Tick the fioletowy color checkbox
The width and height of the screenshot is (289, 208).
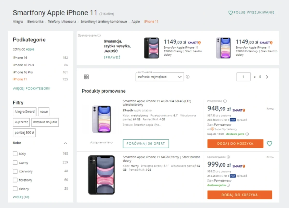pyautogui.click(x=15, y=180)
